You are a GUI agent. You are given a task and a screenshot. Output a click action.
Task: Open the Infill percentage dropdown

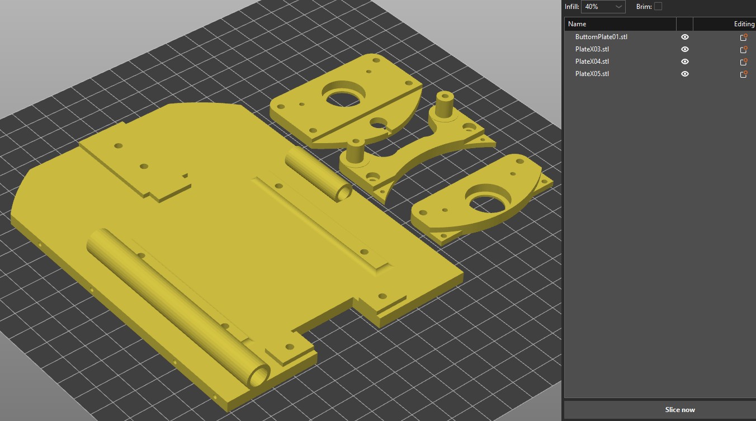click(603, 7)
